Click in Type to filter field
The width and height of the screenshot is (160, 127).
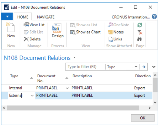pyautogui.click(x=85, y=67)
